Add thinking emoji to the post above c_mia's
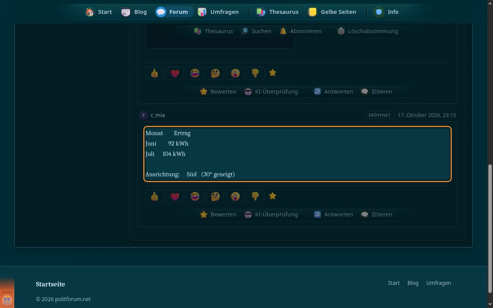The image size is (493, 308). point(215,73)
